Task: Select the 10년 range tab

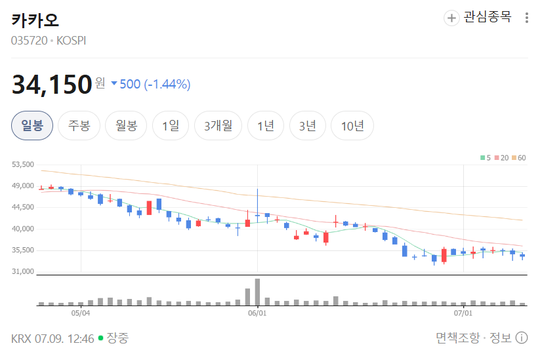Action: pos(352,126)
